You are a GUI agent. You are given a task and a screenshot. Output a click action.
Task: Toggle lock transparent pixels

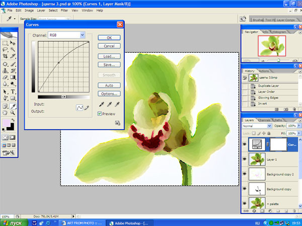(x=254, y=133)
